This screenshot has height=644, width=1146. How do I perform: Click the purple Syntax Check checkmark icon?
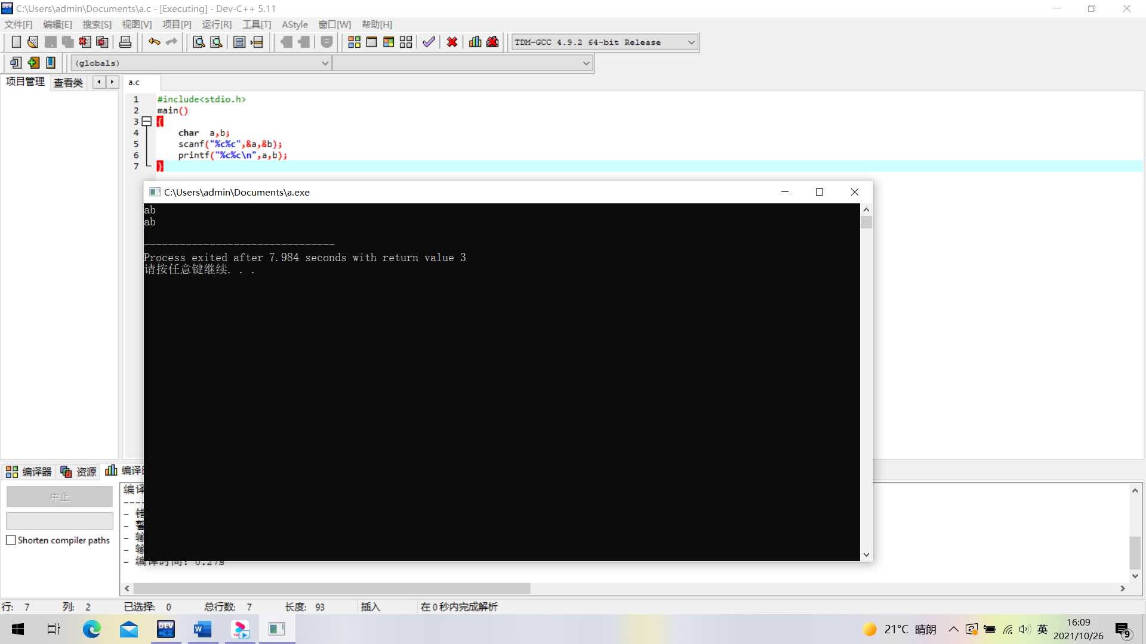point(429,42)
